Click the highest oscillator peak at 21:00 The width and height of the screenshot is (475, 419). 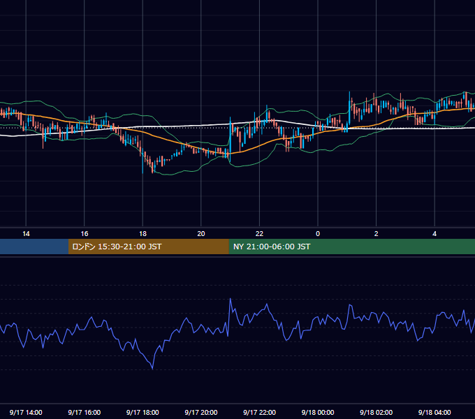click(231, 300)
